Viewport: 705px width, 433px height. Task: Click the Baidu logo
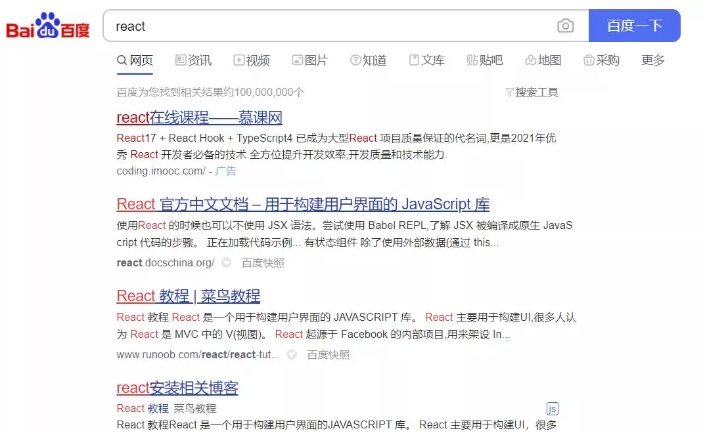[48, 26]
